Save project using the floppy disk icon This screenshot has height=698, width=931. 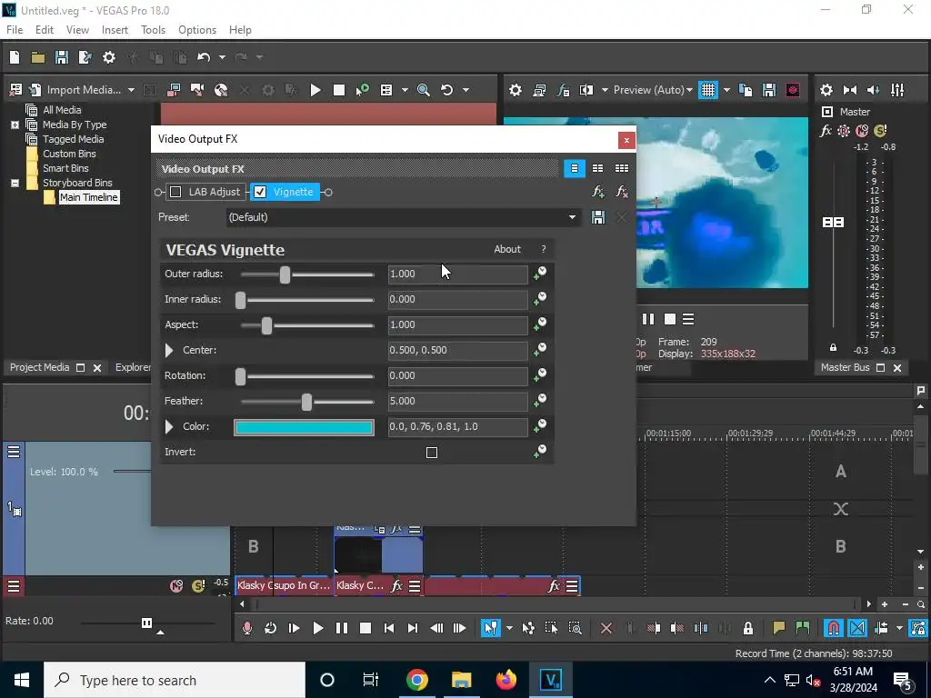(61, 57)
